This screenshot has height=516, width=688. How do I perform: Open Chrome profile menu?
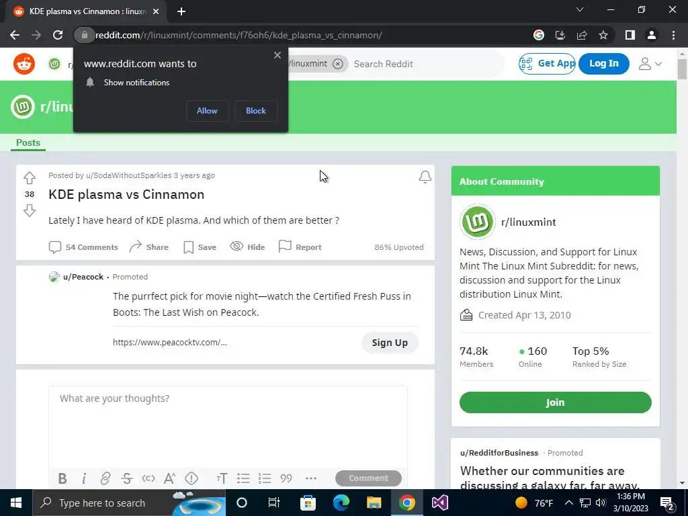click(x=652, y=35)
